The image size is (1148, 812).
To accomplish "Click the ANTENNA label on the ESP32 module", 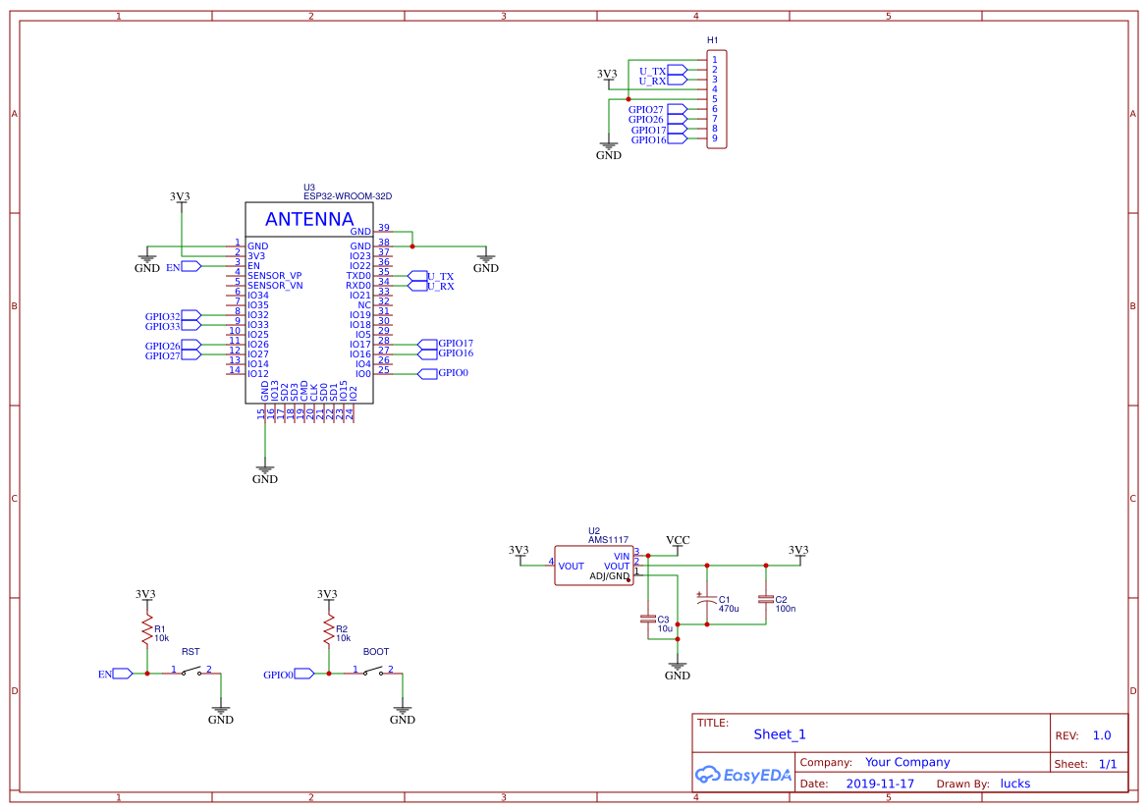I will [309, 219].
